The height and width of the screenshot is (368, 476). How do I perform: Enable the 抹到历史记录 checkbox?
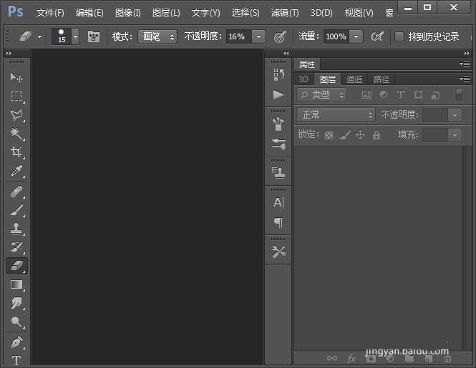coord(399,36)
